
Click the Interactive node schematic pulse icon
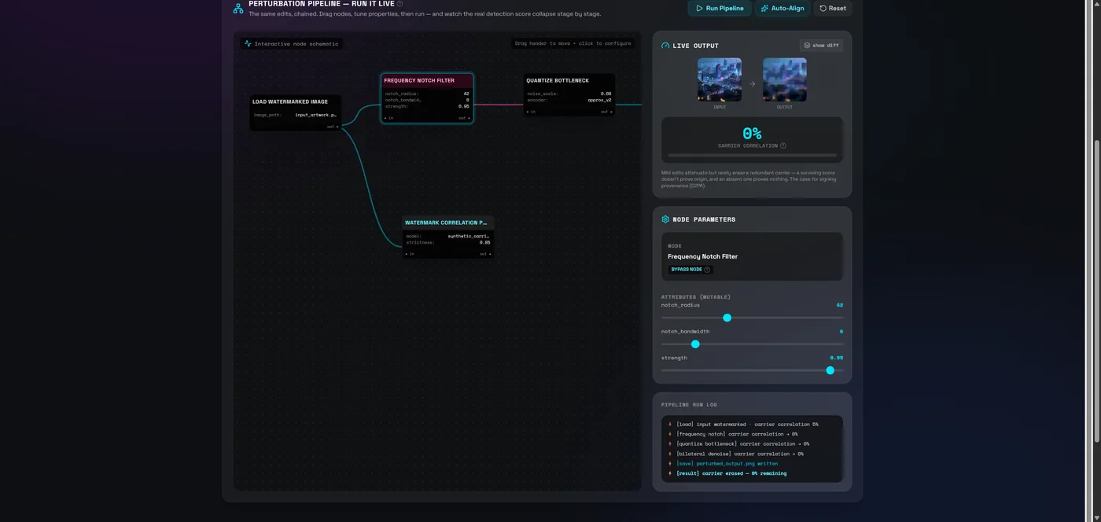point(248,44)
